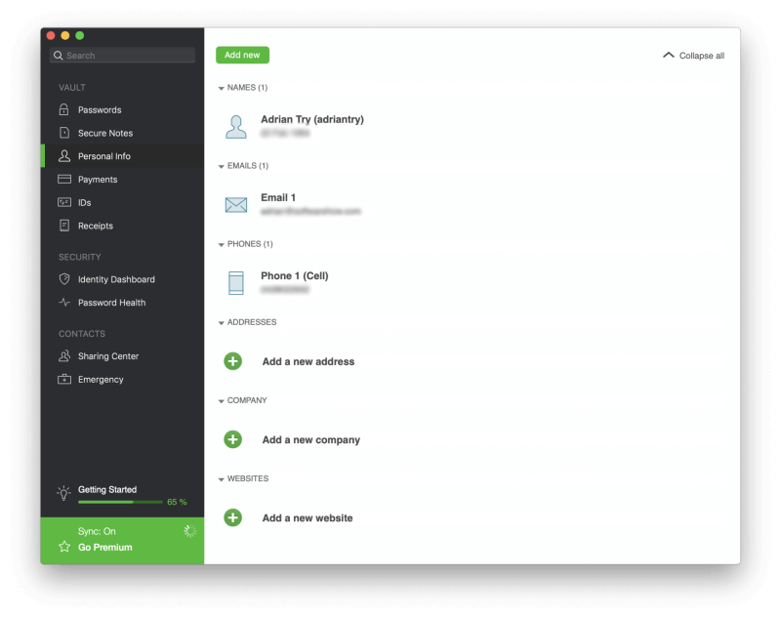781x618 pixels.
Task: Collapse the EMAILS section triangle
Action: [221, 166]
